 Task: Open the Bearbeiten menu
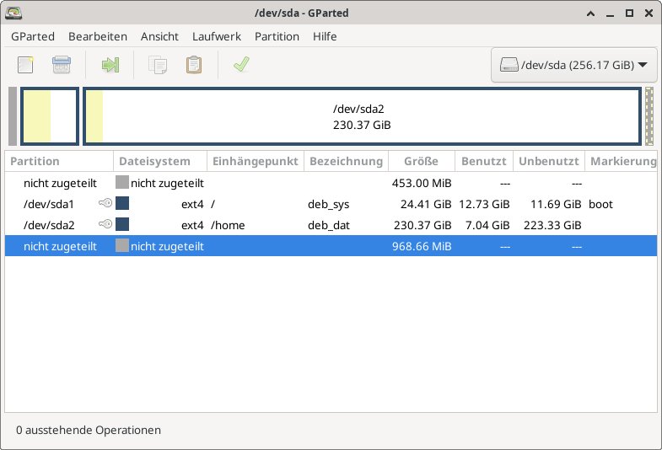[x=98, y=37]
